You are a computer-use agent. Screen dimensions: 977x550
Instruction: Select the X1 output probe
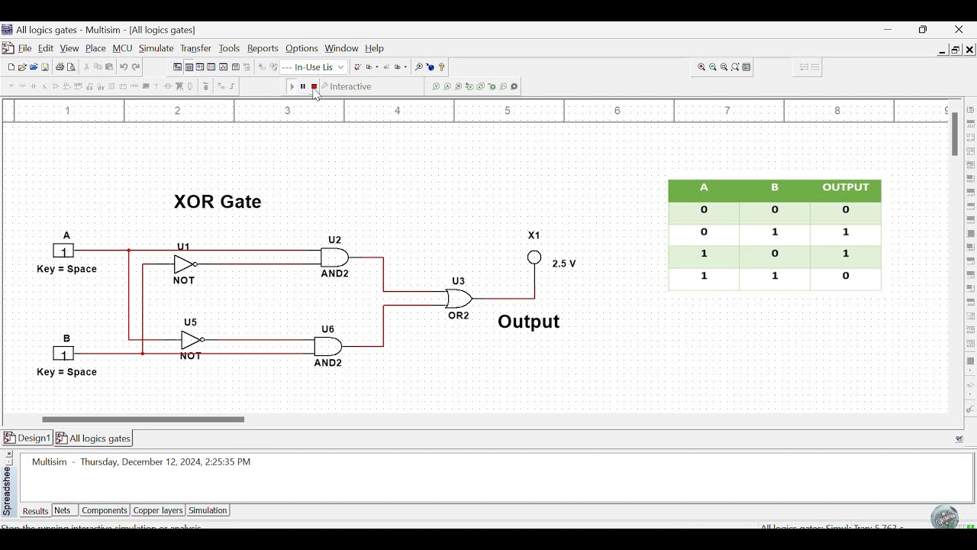click(534, 258)
